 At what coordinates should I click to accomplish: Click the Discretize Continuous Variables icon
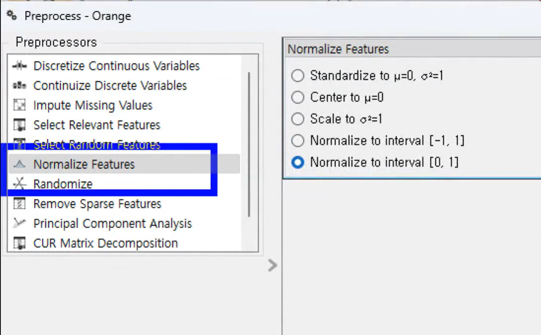point(19,66)
